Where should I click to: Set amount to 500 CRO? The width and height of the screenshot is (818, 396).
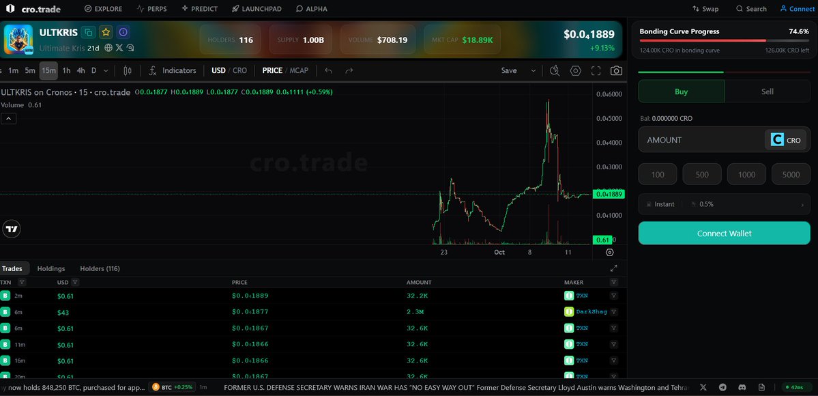tap(702, 175)
